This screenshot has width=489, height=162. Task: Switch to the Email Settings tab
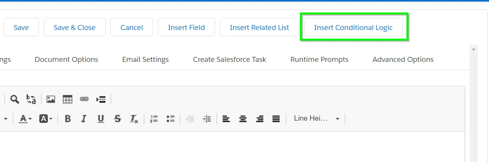[145, 60]
